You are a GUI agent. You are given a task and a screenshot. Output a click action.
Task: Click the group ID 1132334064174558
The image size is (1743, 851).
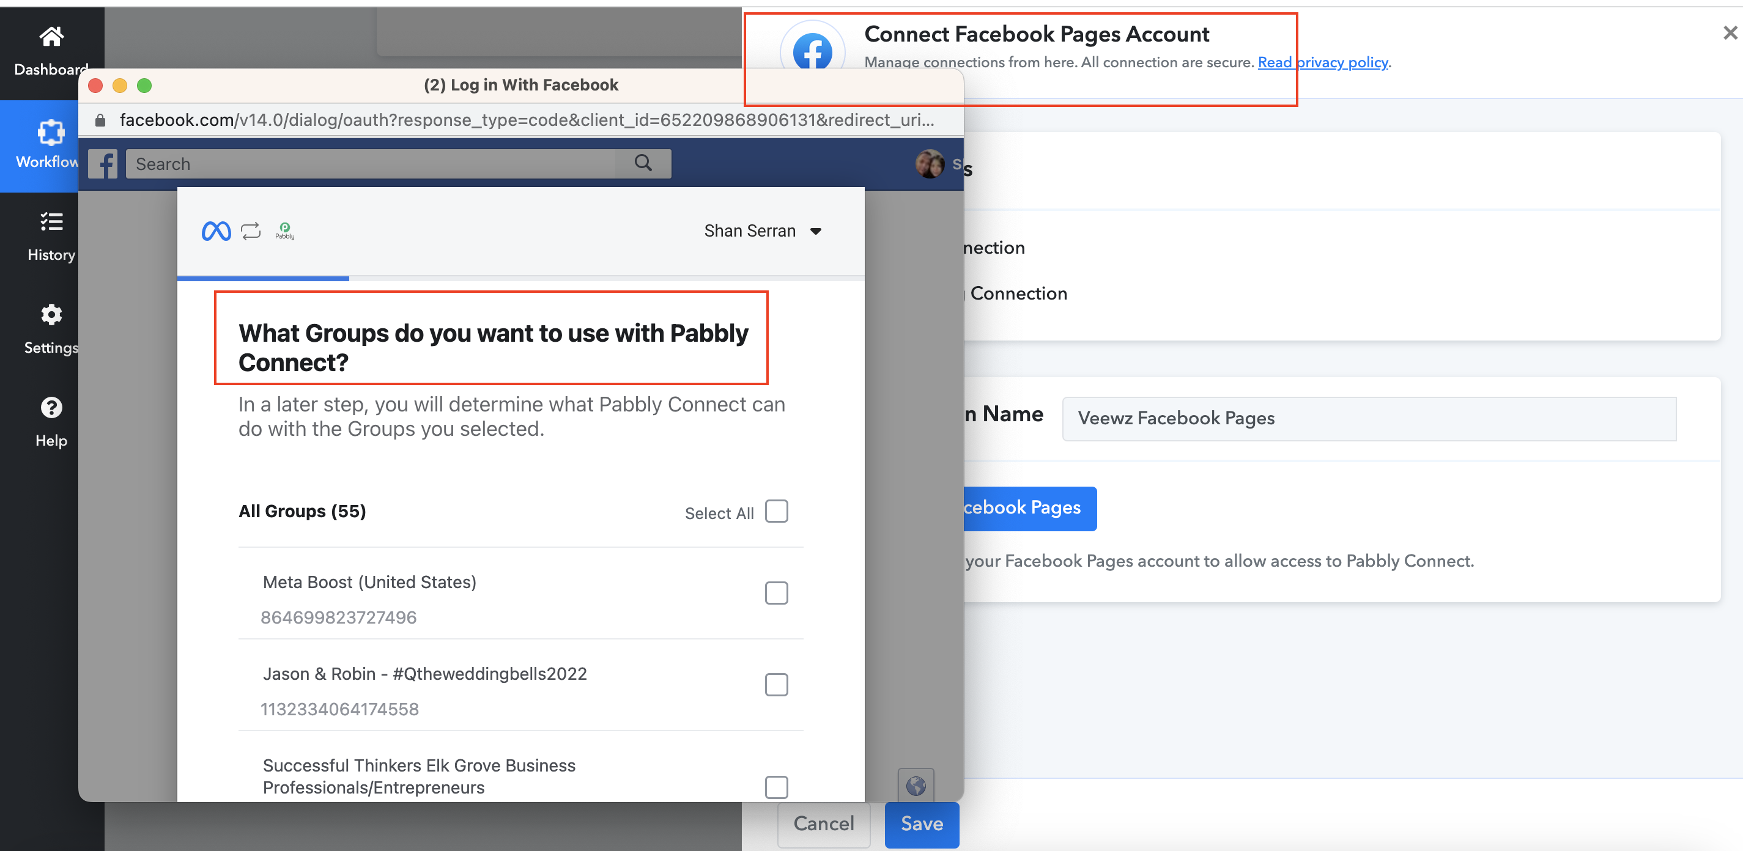339,709
